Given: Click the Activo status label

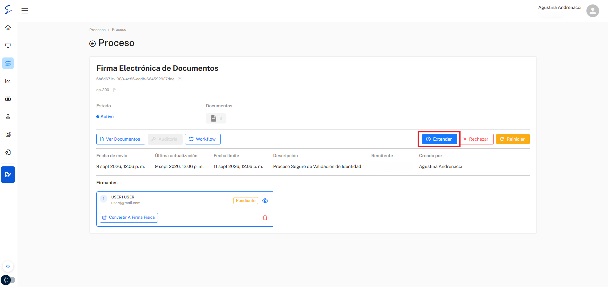Looking at the screenshot, I should (105, 117).
